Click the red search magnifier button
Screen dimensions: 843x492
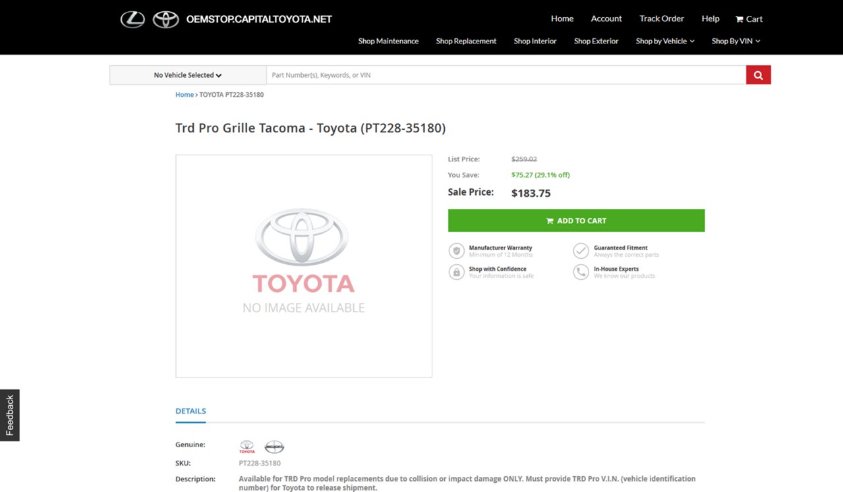[x=758, y=75]
